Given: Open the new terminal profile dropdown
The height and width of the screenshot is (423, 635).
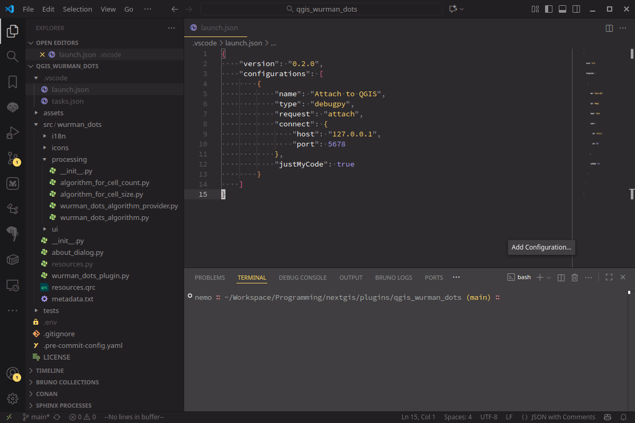Looking at the screenshot, I should tap(549, 278).
